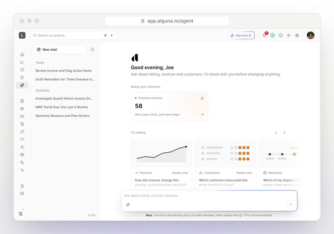Open the notifications bell
Screen dimensions: 334x234
coord(265,35)
